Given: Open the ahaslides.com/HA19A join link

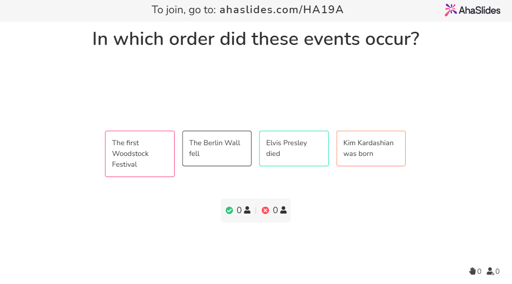Looking at the screenshot, I should [281, 9].
